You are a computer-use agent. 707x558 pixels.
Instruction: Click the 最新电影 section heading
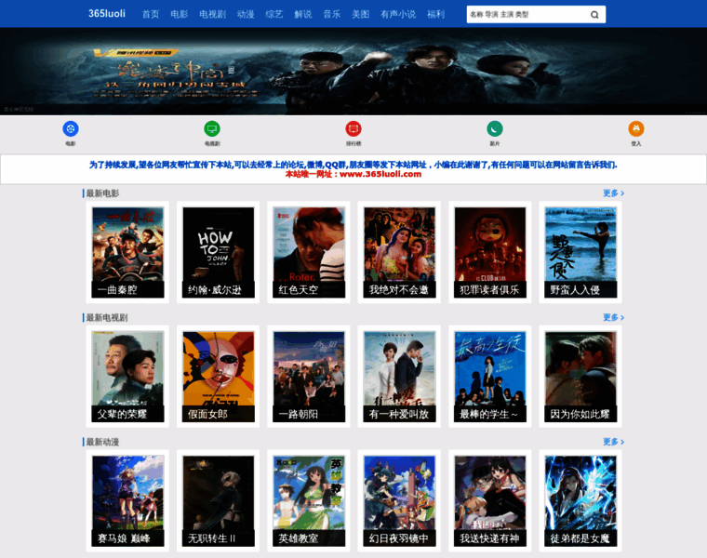(102, 193)
